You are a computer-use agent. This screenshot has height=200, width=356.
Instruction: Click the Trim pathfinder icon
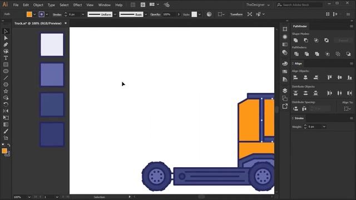(x=306, y=54)
